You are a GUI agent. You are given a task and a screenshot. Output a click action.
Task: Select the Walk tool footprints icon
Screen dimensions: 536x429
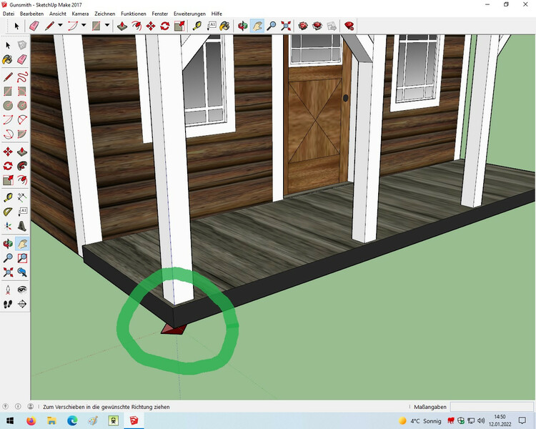pos(8,304)
